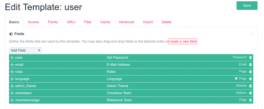Viewport: 264px width, 109px height.
Task: Click the checkteam field name
Action: pos(23,93)
